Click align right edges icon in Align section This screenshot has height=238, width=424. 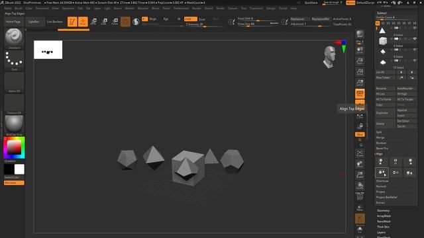pyautogui.click(x=410, y=162)
